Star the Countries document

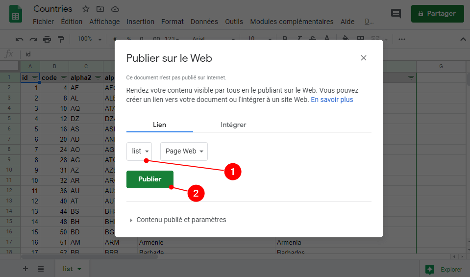86,9
